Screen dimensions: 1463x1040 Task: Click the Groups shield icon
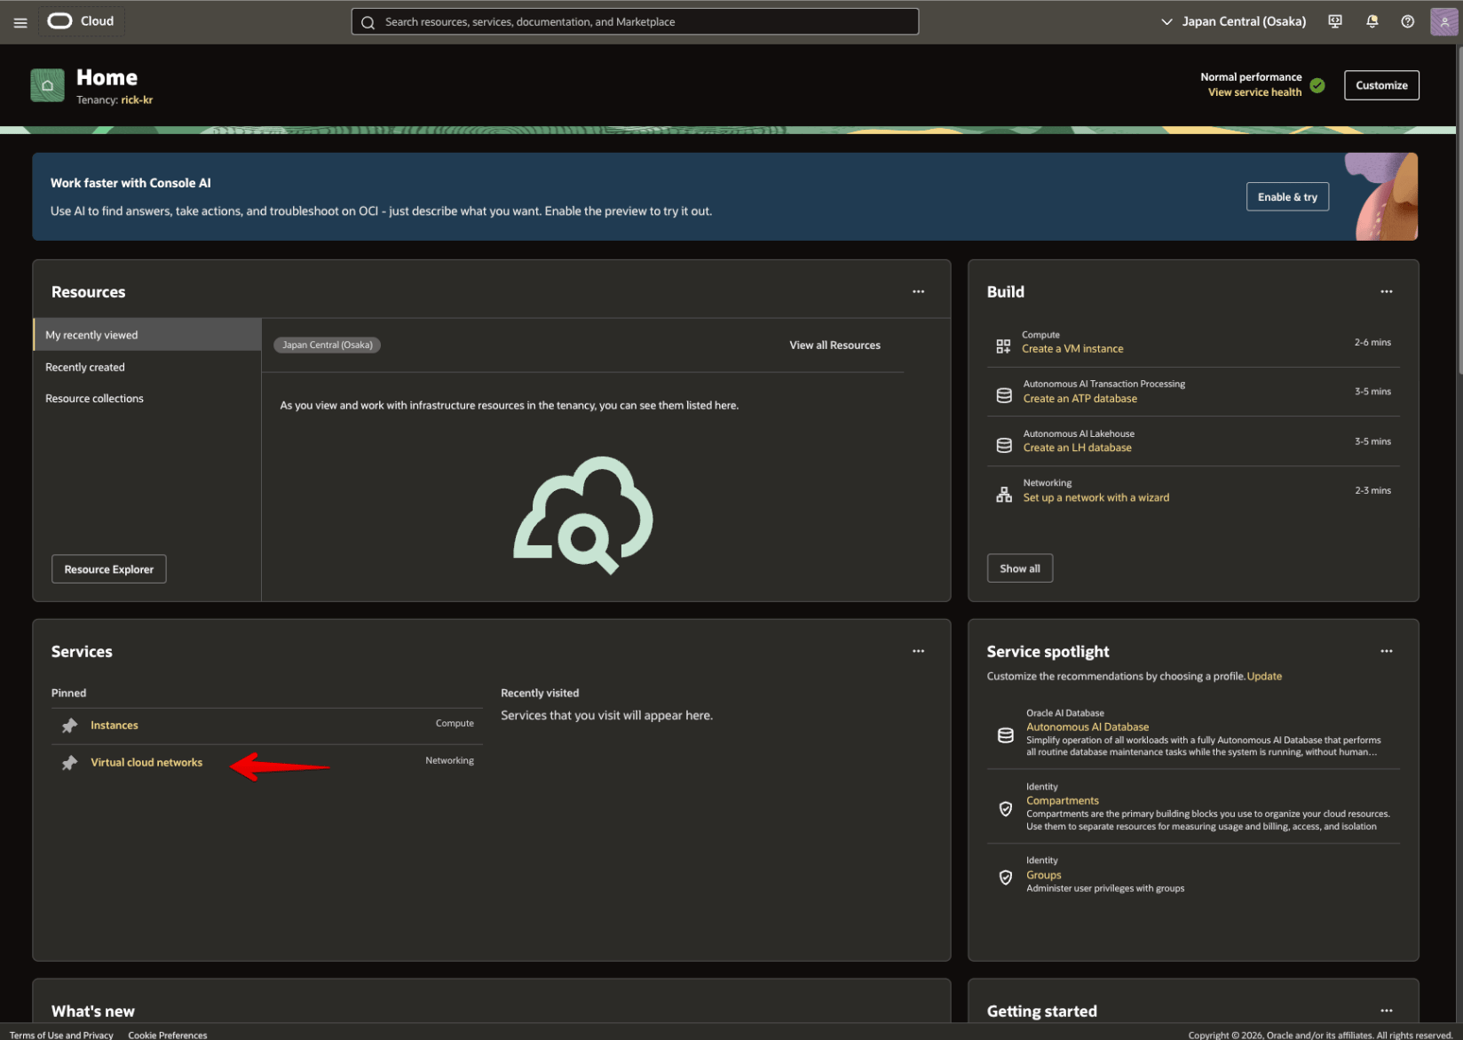tap(1006, 877)
